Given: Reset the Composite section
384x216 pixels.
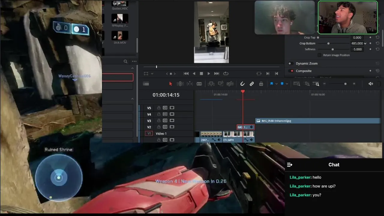Looking at the screenshot, I should tap(377, 71).
